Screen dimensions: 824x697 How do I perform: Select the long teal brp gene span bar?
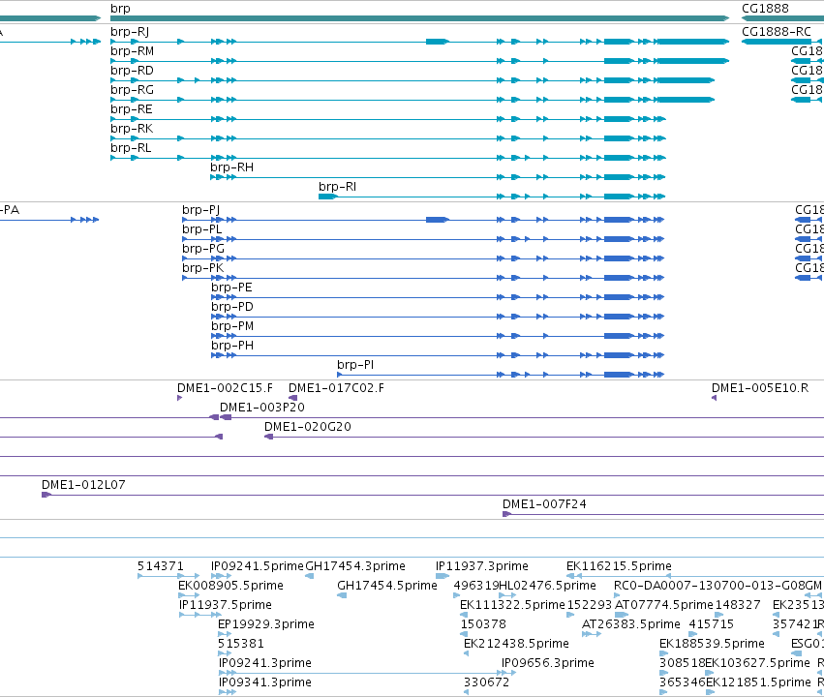420,18
